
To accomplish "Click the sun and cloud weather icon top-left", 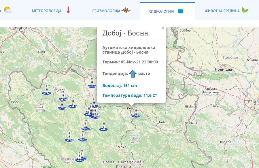I will pos(8,10).
